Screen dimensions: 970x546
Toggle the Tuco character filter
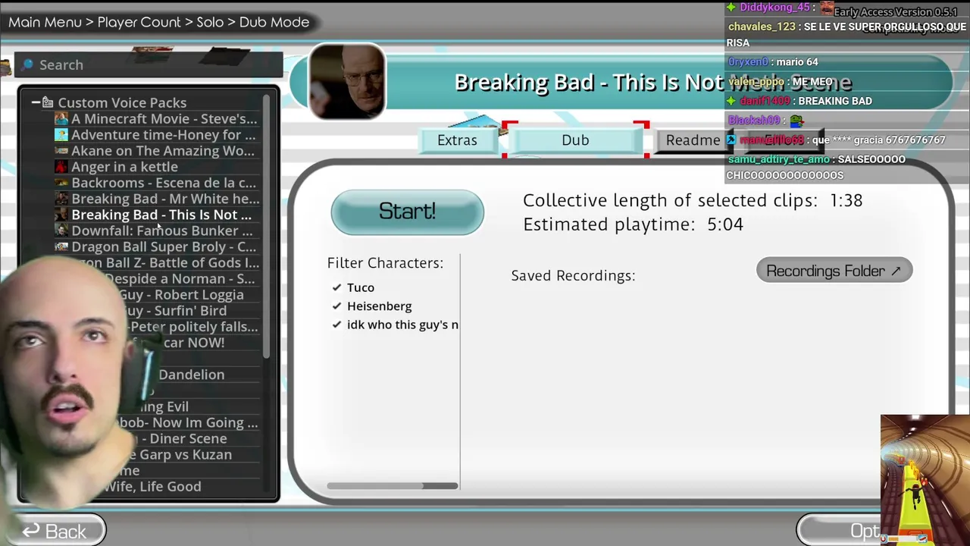(x=353, y=287)
